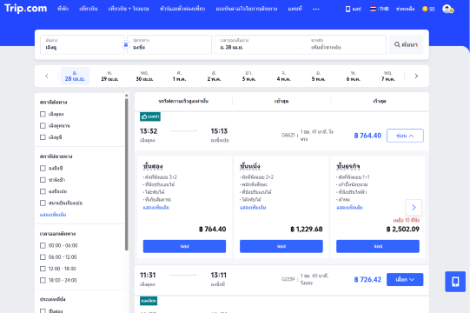470x313 pixels.
Task: Enable the 06:00 - 12:00 departure time filter
Action: pyautogui.click(x=43, y=256)
